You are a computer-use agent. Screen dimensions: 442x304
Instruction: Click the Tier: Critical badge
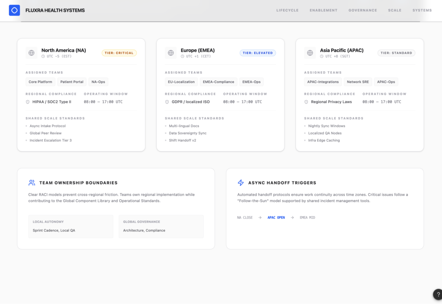pos(119,53)
